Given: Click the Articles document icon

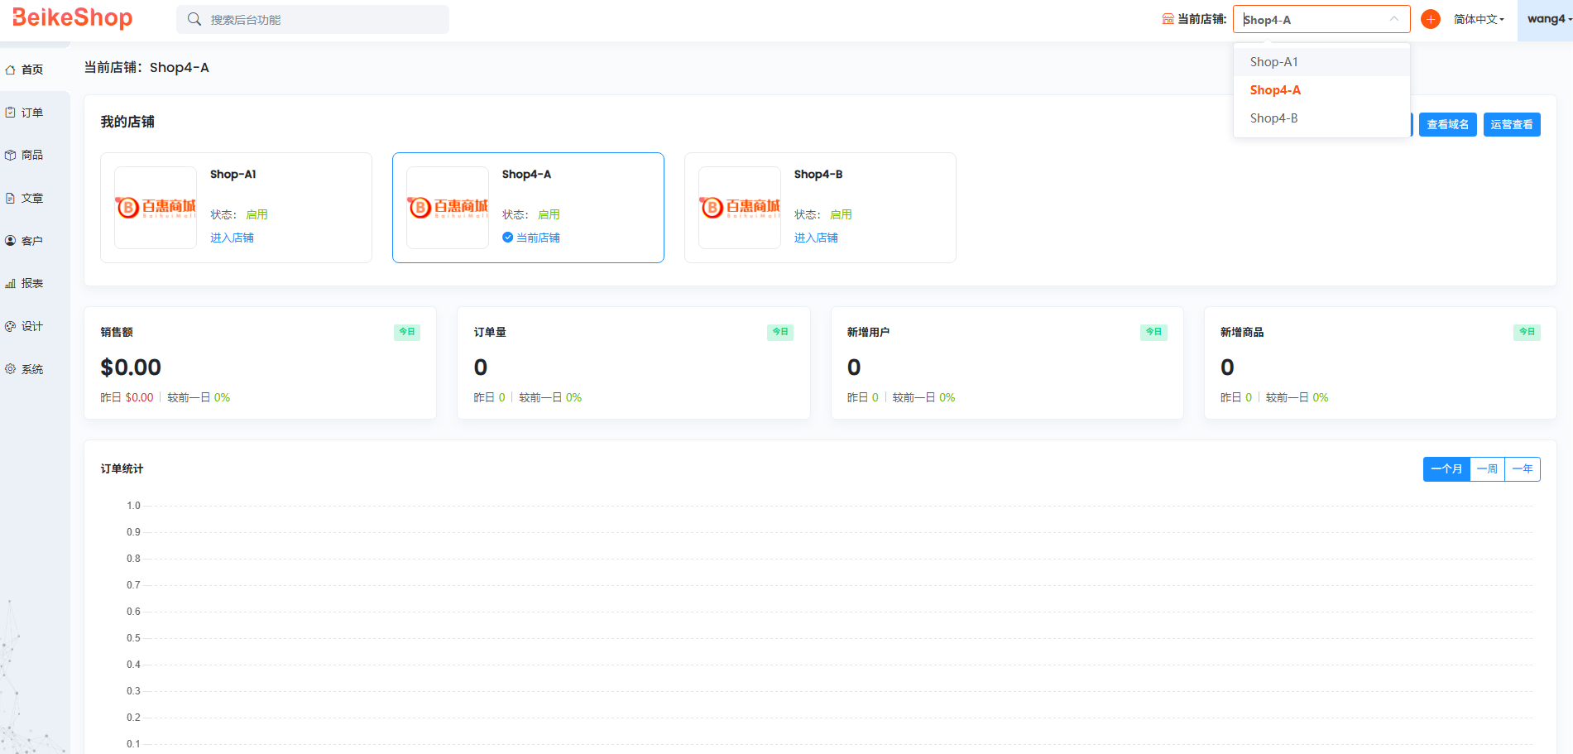Looking at the screenshot, I should point(11,199).
